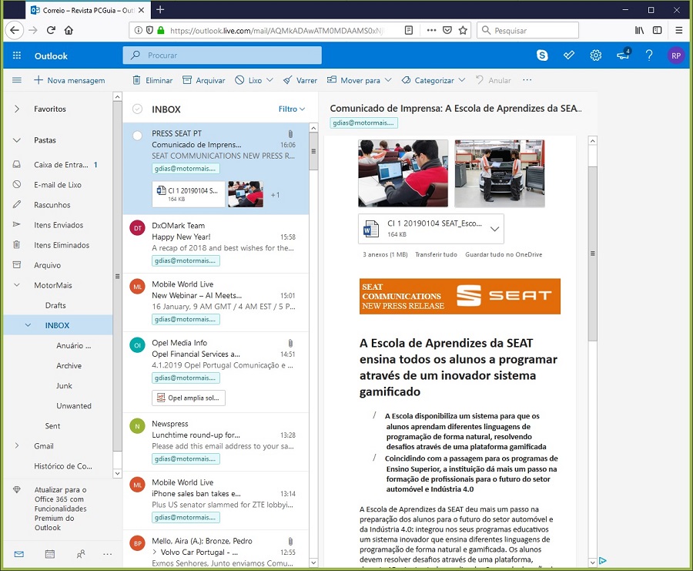Click the app launcher grid icon

click(x=17, y=56)
